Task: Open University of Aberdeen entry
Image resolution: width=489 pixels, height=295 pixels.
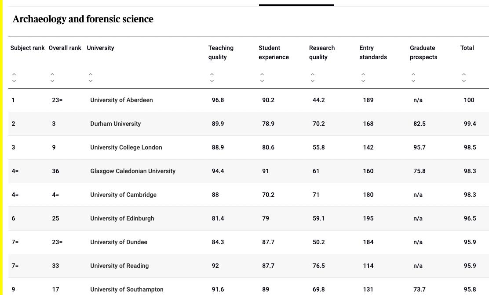Action: pyautogui.click(x=121, y=100)
